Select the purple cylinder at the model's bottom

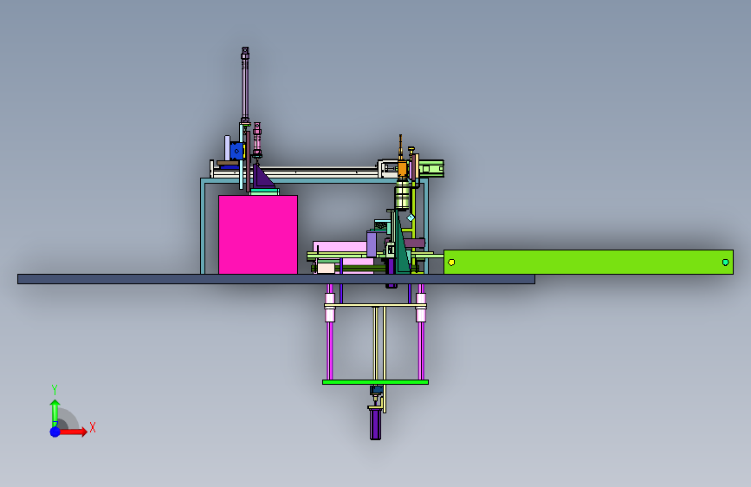point(376,425)
